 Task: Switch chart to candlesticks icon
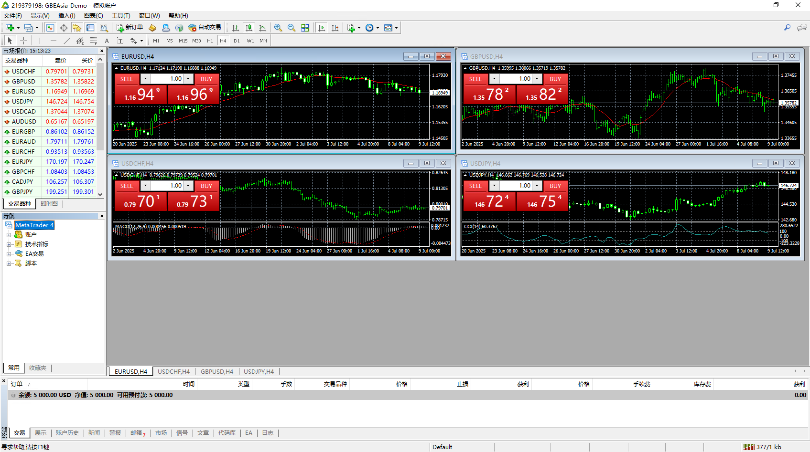click(x=249, y=28)
